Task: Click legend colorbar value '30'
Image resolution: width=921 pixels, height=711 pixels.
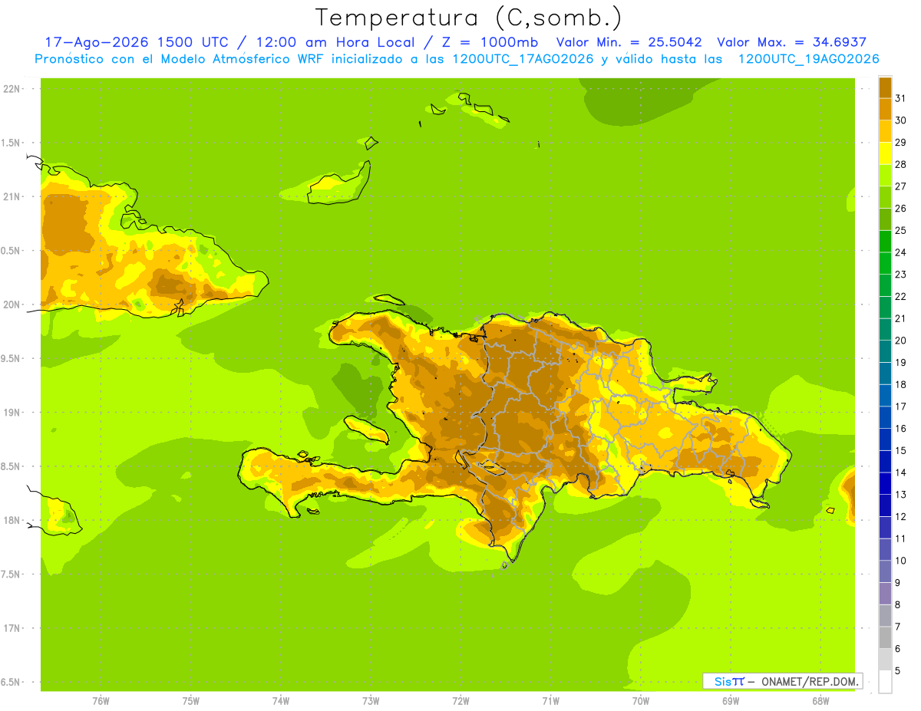Action: point(901,120)
